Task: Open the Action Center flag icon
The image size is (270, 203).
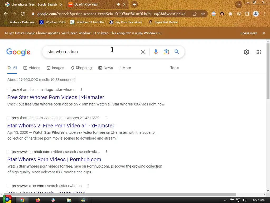Action: pyautogui.click(x=232, y=200)
